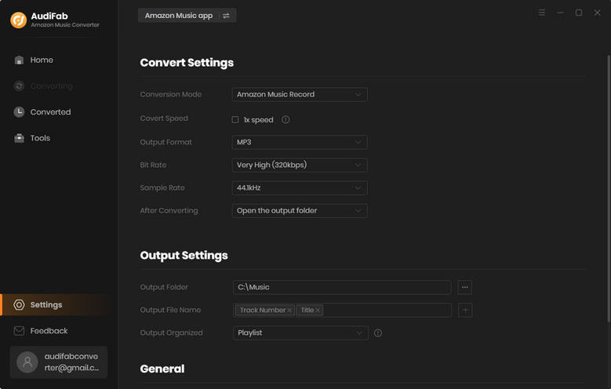Click the Tools toolbox icon
The height and width of the screenshot is (389, 611).
(x=19, y=138)
